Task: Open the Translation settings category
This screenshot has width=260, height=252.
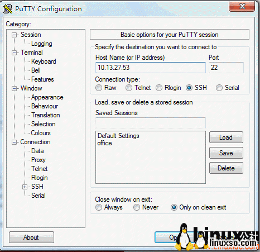Action: pyautogui.click(x=46, y=115)
